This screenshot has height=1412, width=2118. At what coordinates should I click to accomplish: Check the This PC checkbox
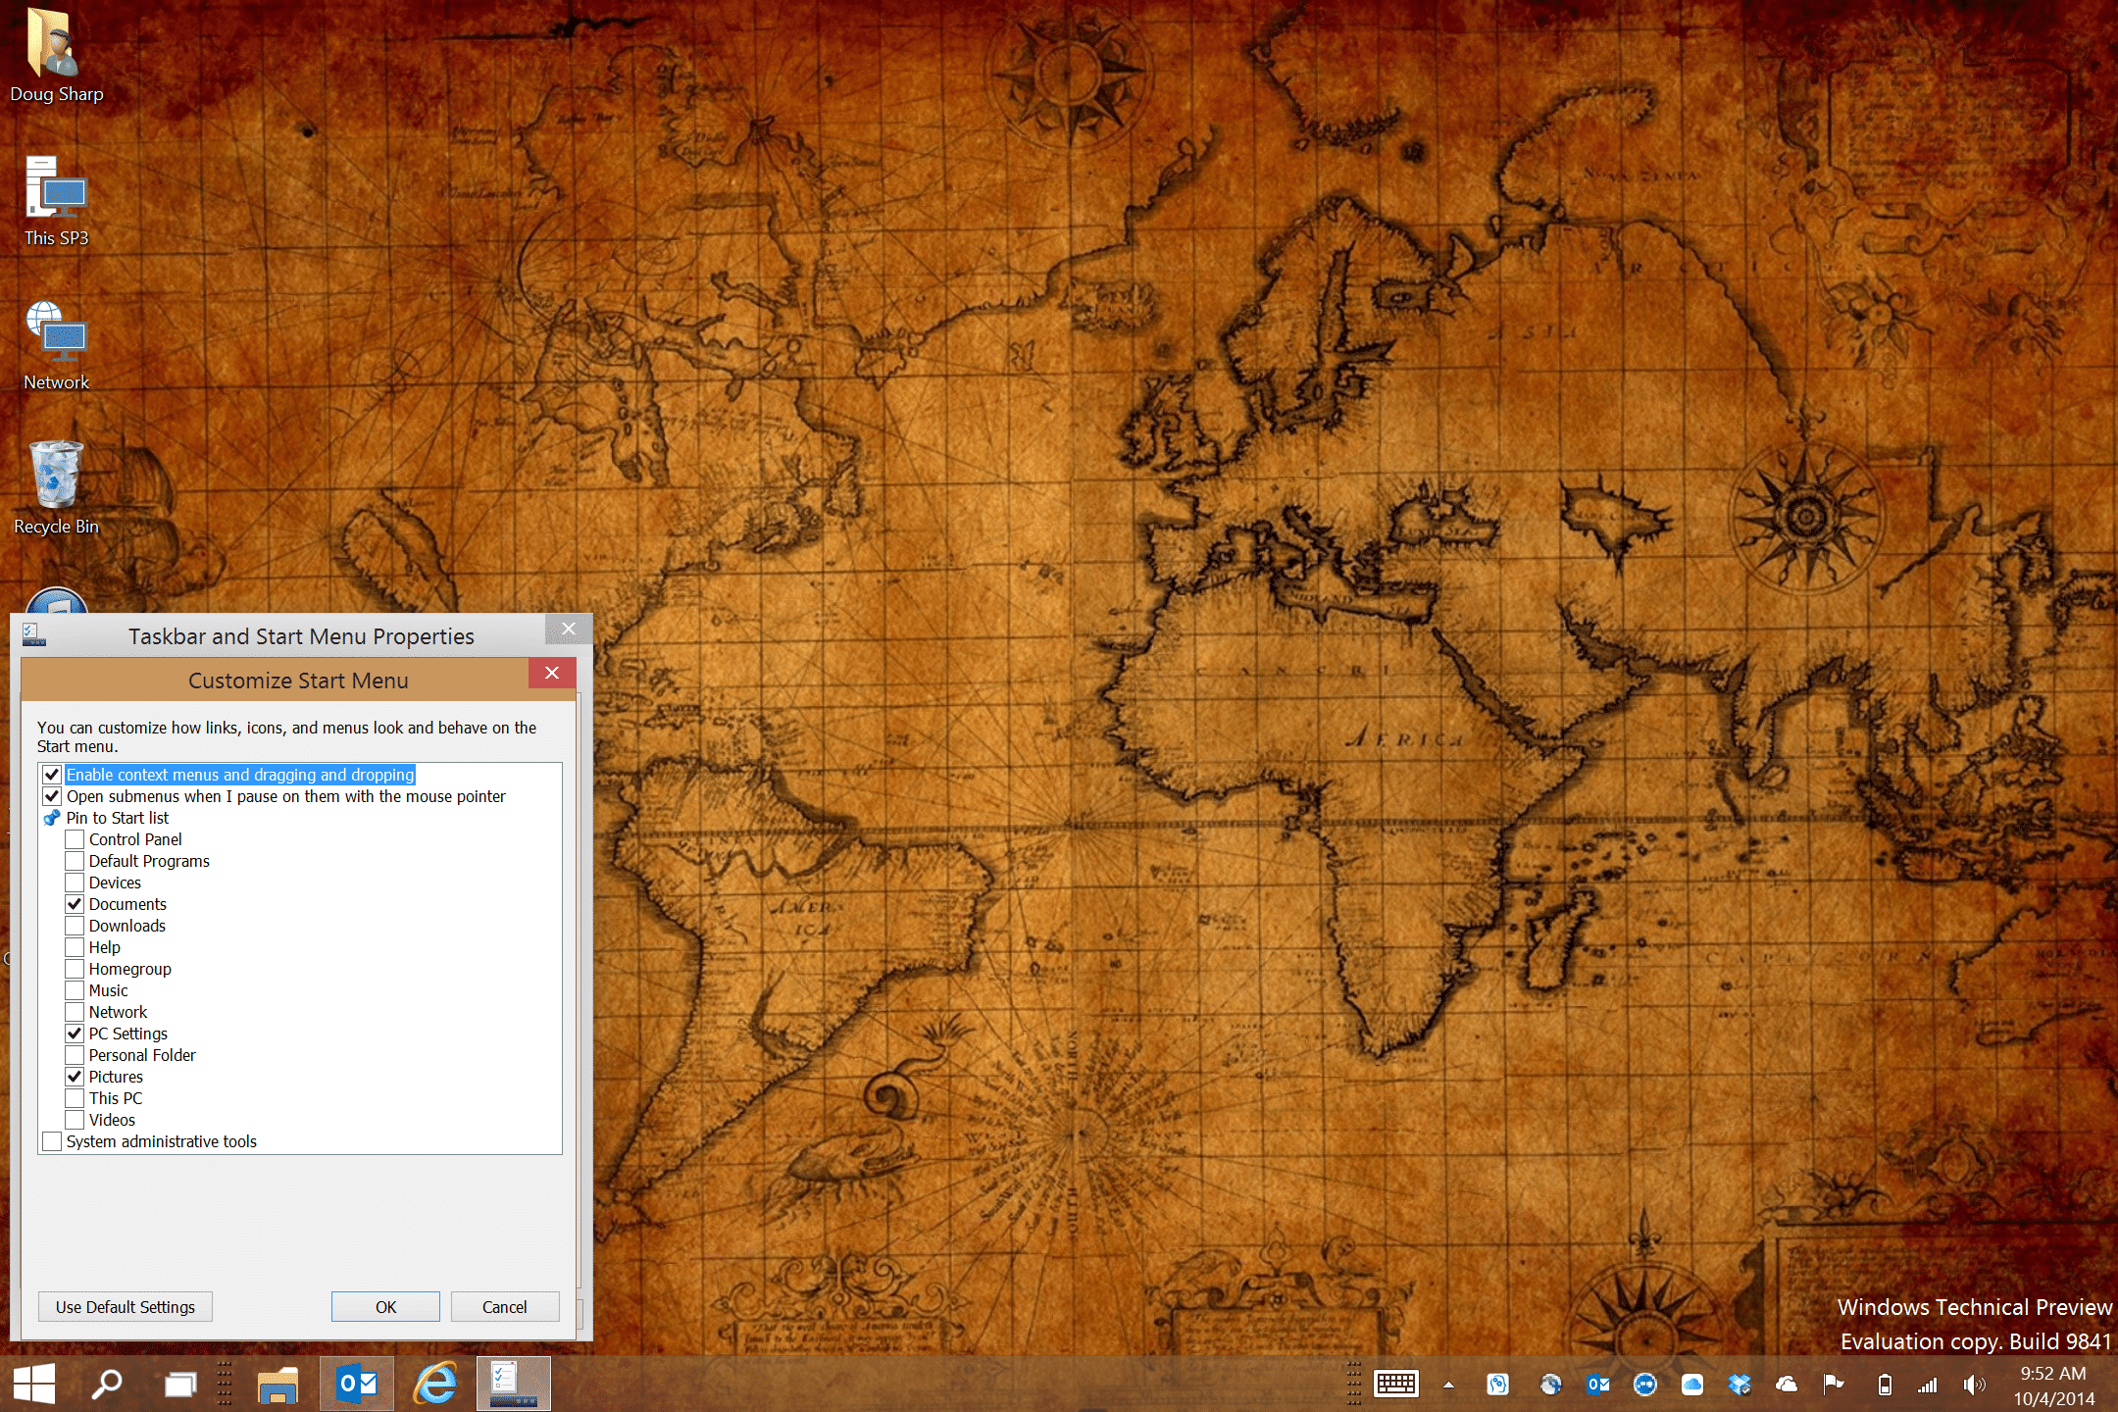[x=75, y=1098]
